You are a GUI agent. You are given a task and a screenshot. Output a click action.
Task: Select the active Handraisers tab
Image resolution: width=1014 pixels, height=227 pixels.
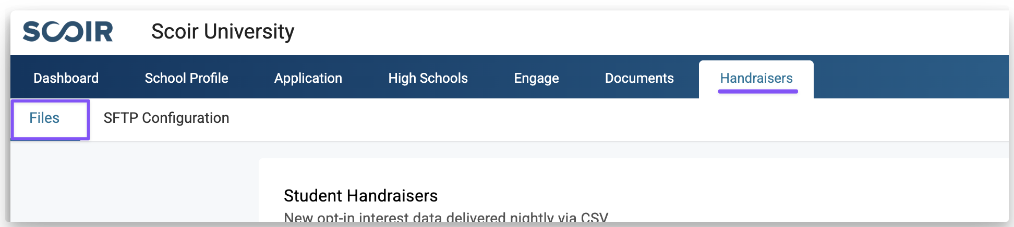756,78
